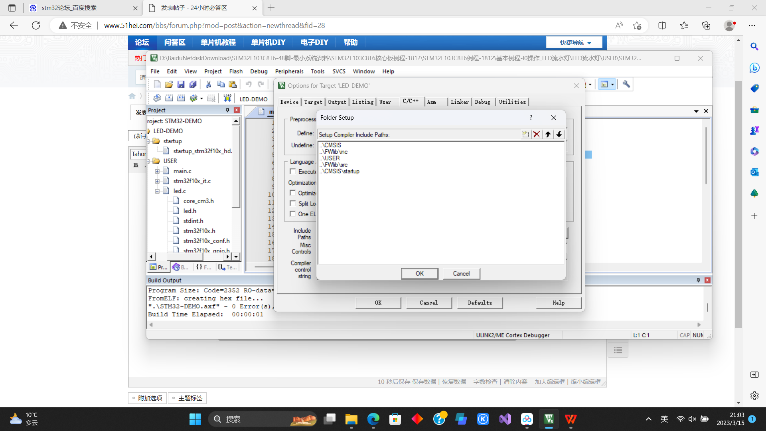Click the 单片机教程 forum nav link

coord(218,42)
